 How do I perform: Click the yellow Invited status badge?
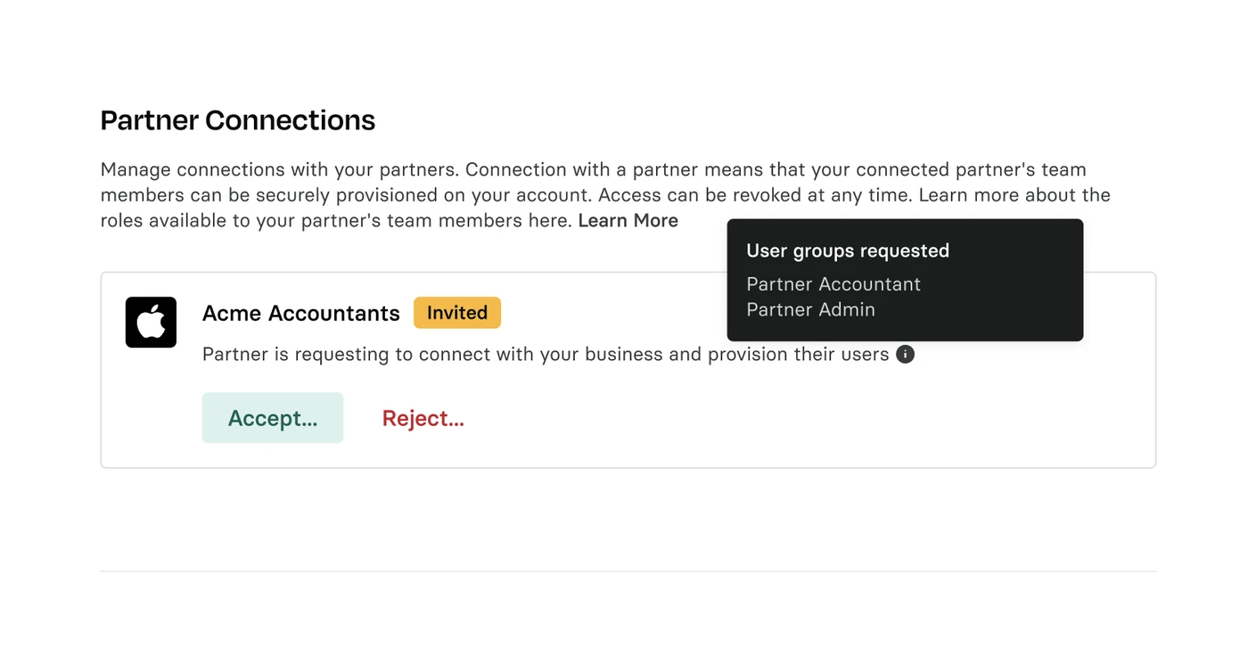[x=457, y=313]
